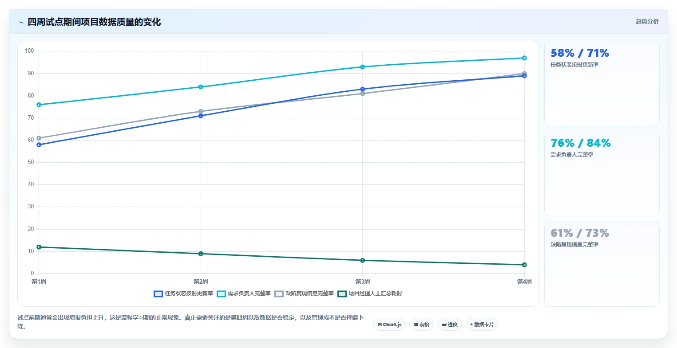Select the green 人工汇总耗时 point at 第4周
The width and height of the screenshot is (677, 348).
pos(524,265)
